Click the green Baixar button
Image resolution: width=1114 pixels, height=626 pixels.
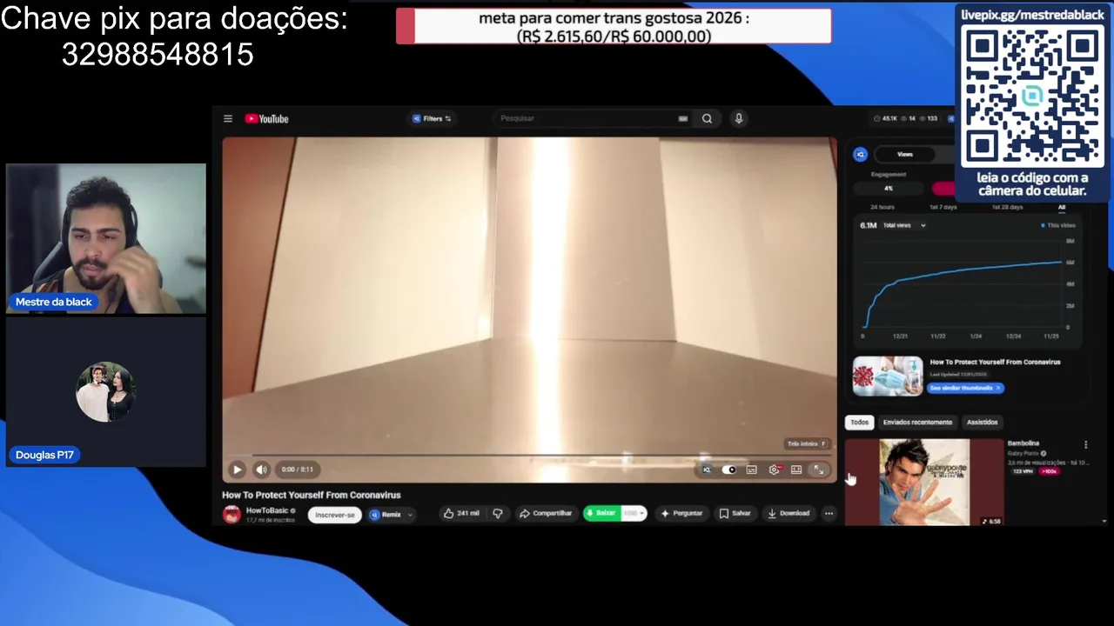pyautogui.click(x=601, y=514)
